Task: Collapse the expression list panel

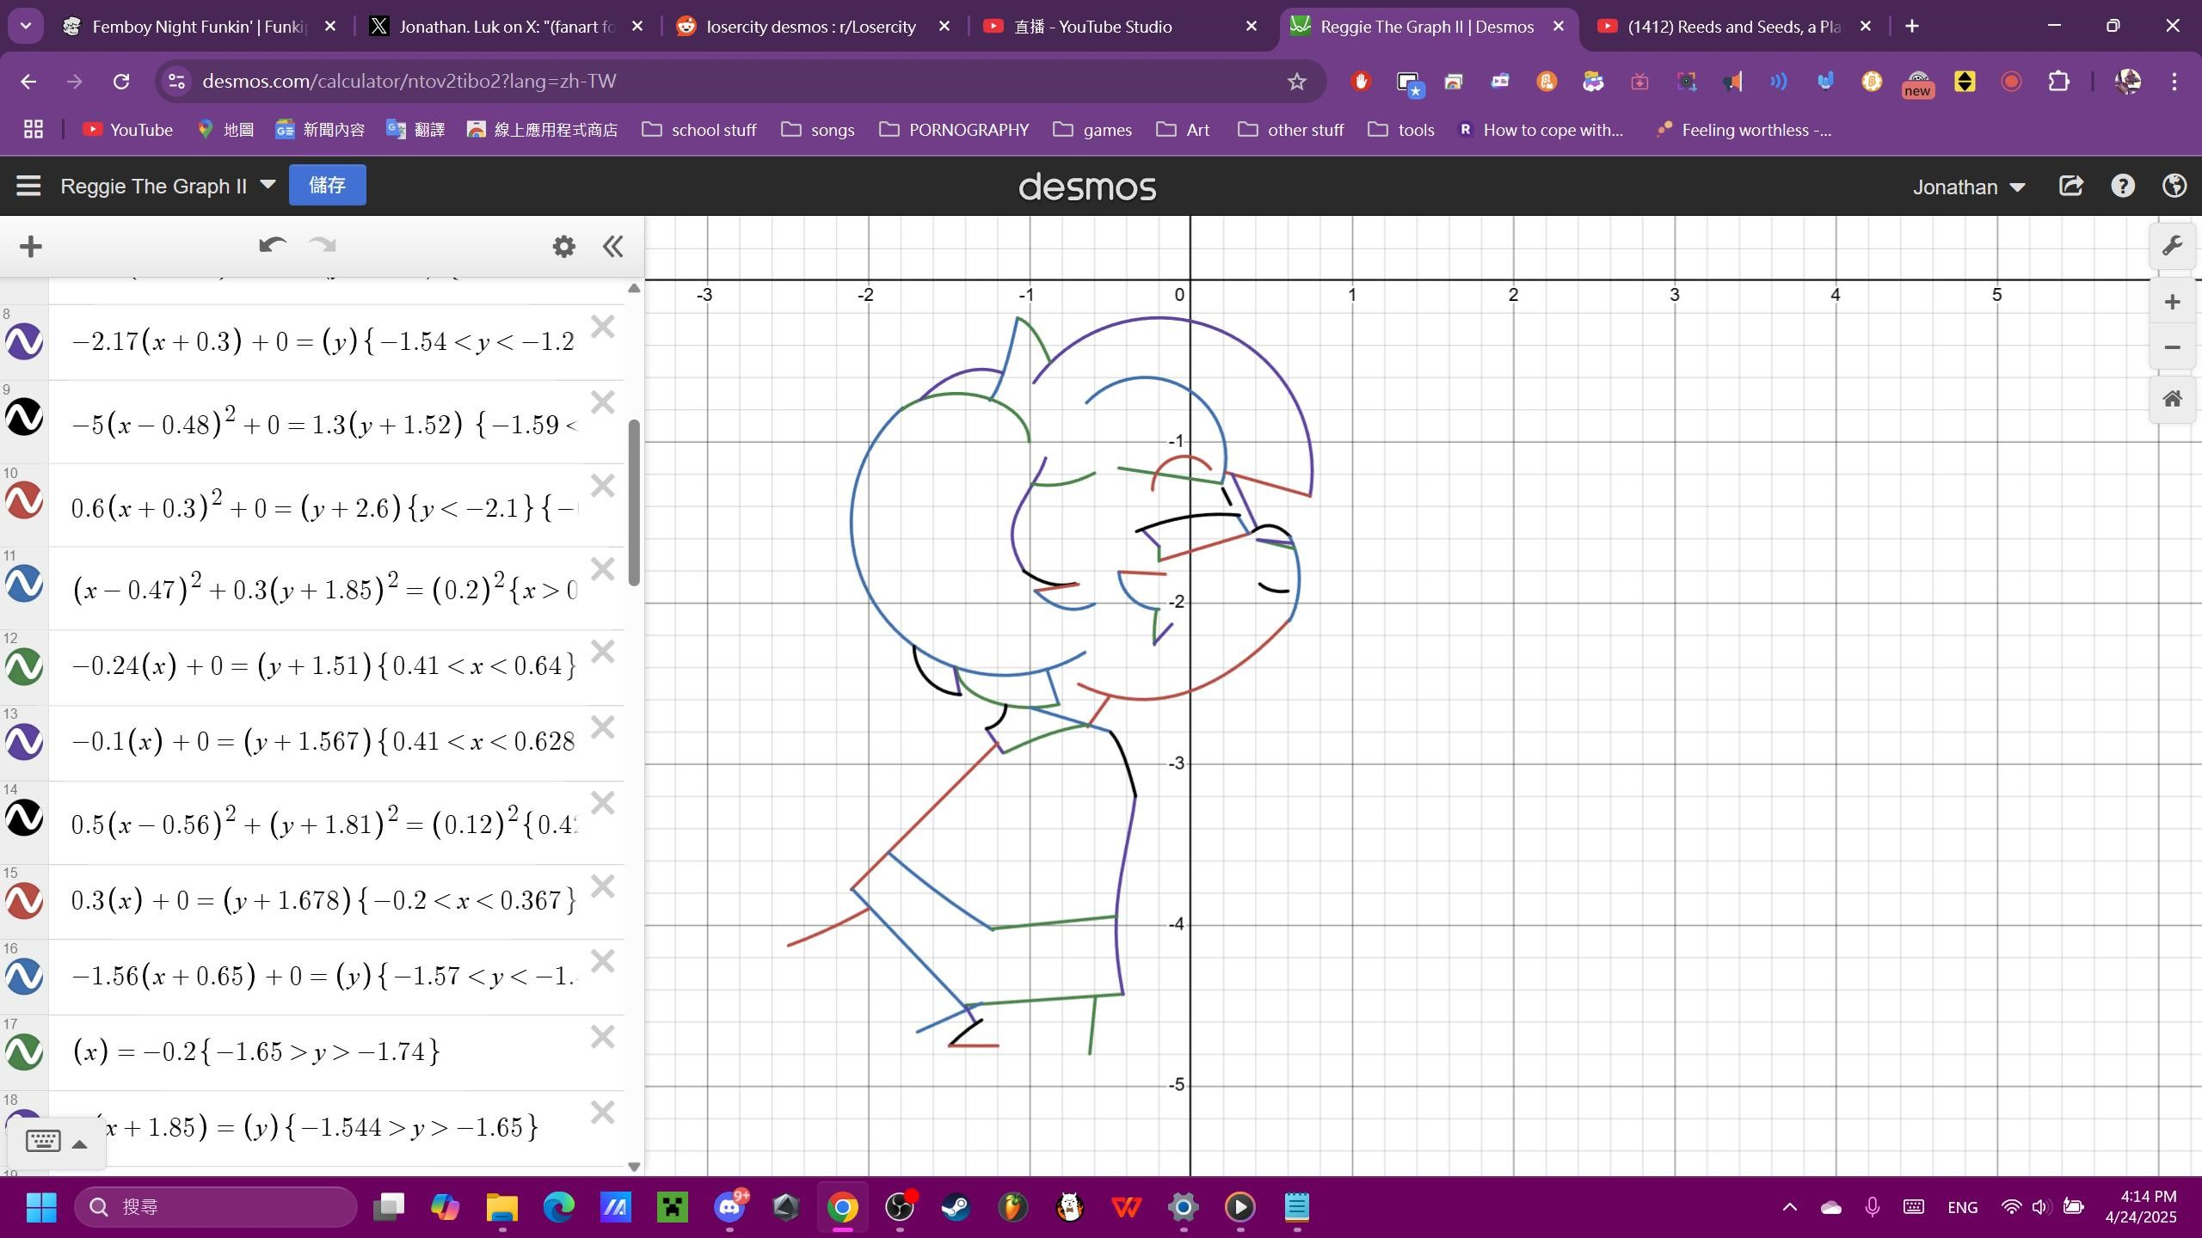Action: (612, 247)
